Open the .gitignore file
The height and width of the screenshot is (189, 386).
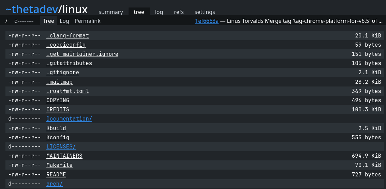(62, 73)
